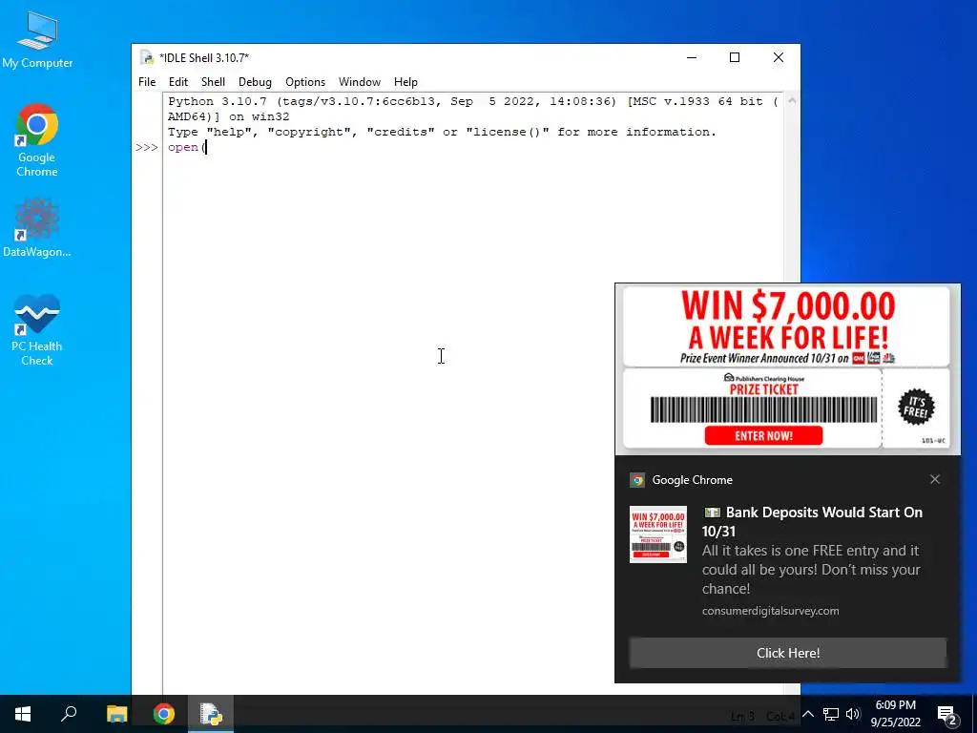The image size is (977, 733).
Task: Click the 'Type "help"' information line
Action: 442,132
